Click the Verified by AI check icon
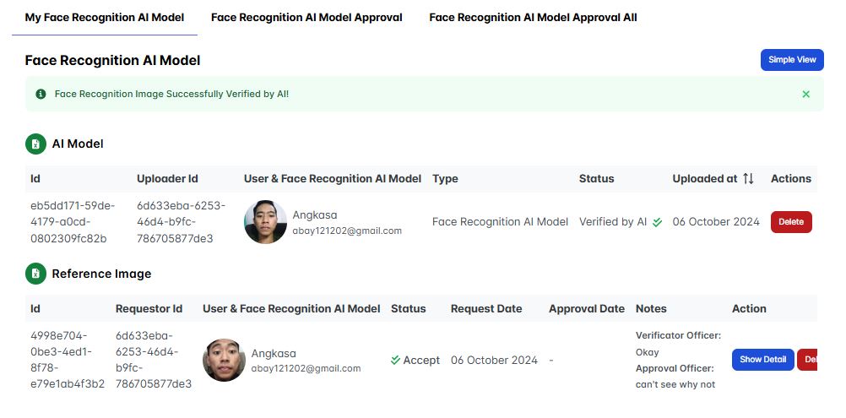Viewport: 846px width, 418px height. pos(657,222)
